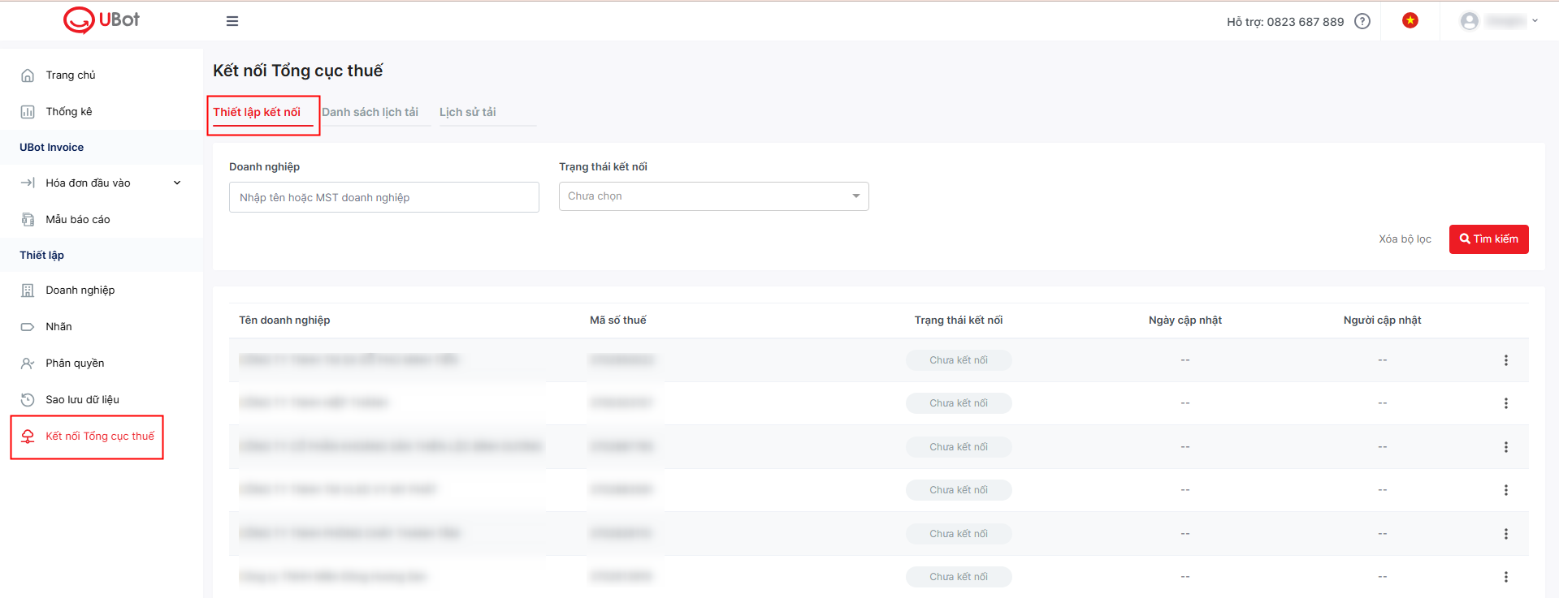This screenshot has width=1559, height=598.
Task: Toggle the hamburger sidebar menu
Action: (x=232, y=21)
